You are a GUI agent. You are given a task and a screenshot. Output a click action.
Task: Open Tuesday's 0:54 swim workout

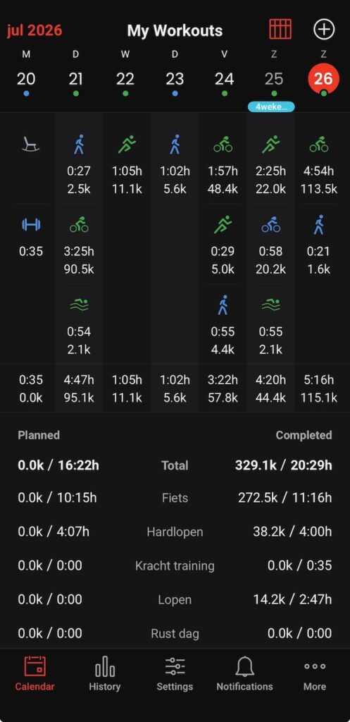[x=79, y=326]
